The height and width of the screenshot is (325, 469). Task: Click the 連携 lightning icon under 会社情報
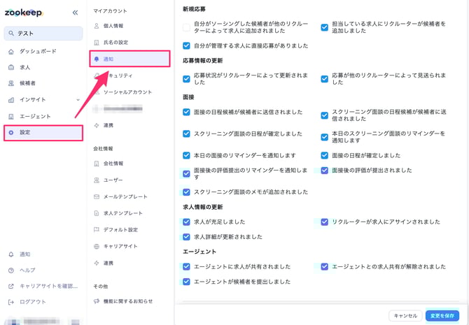97,263
